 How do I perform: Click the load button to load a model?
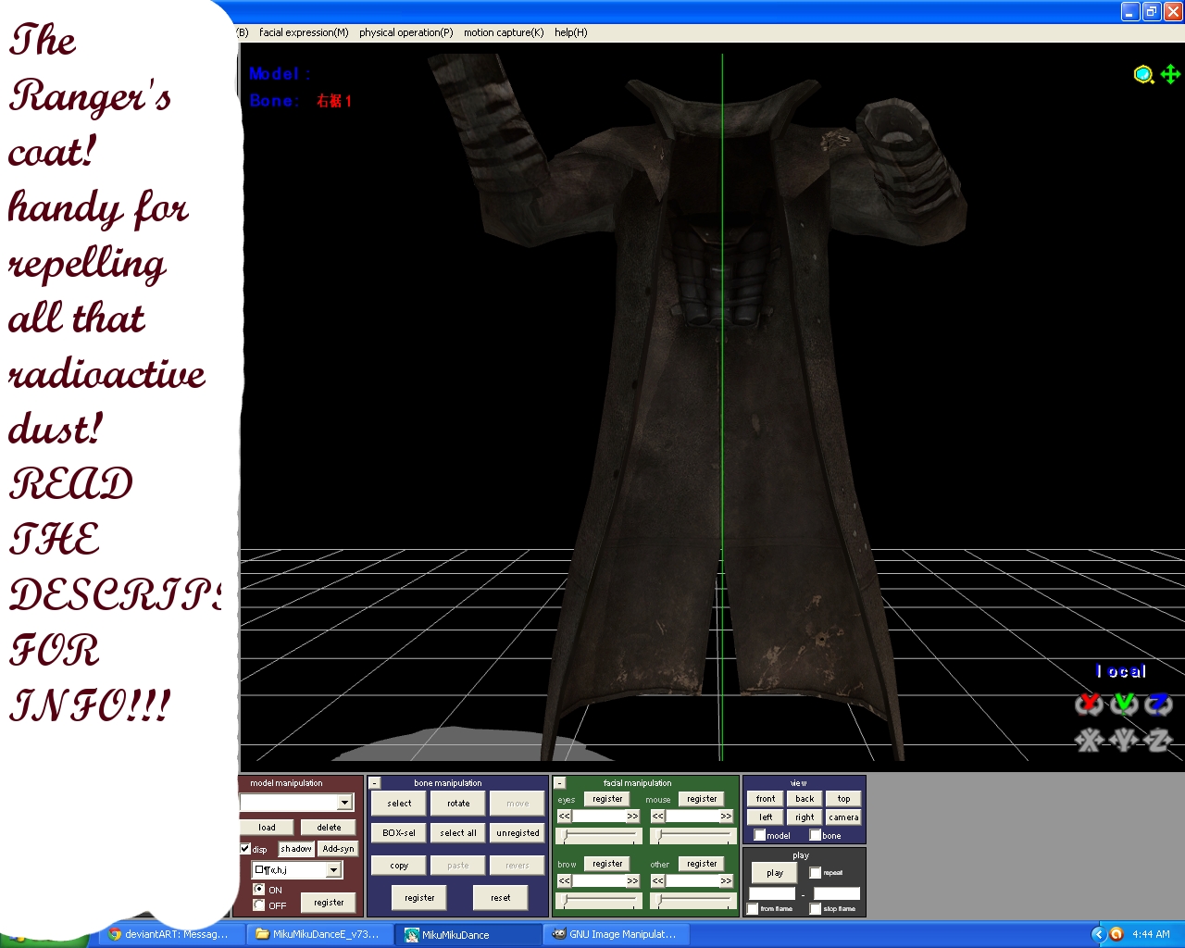(266, 827)
